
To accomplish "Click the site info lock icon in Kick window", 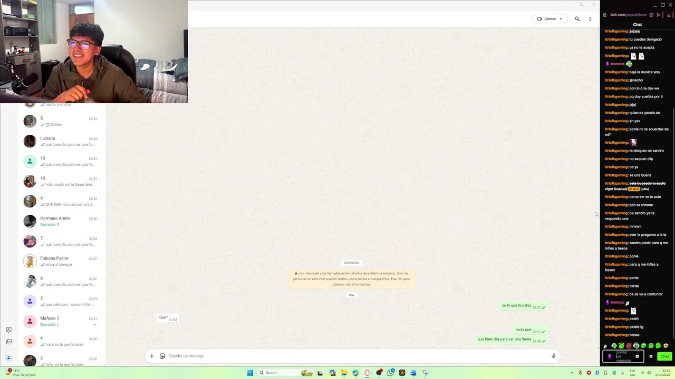I will point(605,15).
